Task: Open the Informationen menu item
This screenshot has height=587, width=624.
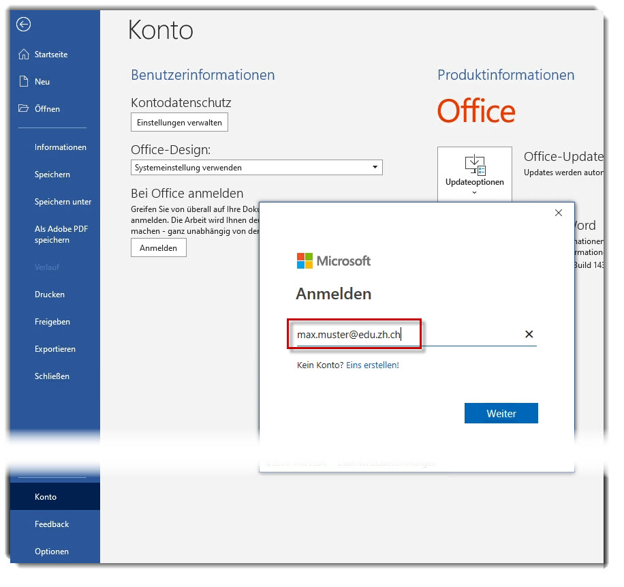Action: pyautogui.click(x=61, y=147)
